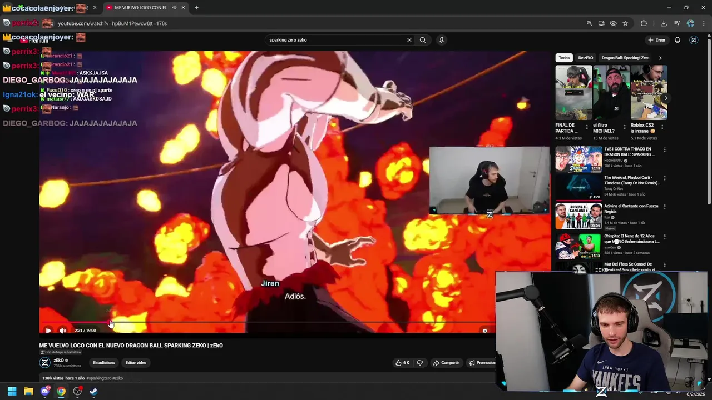
Task: Open File Explorer from the taskbar
Action: click(28, 391)
